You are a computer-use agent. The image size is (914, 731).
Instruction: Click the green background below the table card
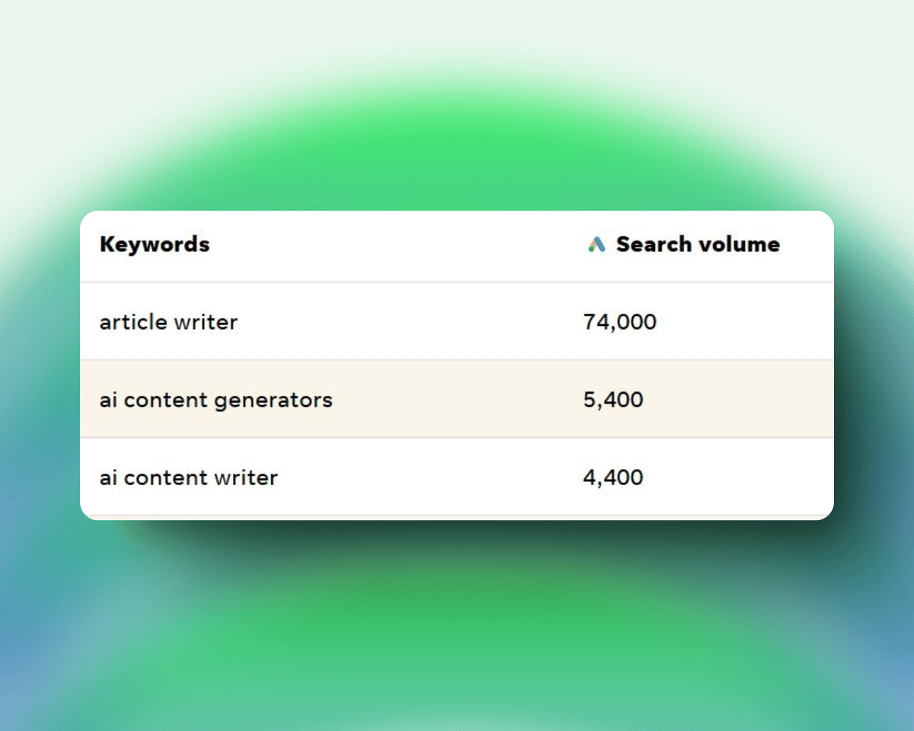(457, 624)
